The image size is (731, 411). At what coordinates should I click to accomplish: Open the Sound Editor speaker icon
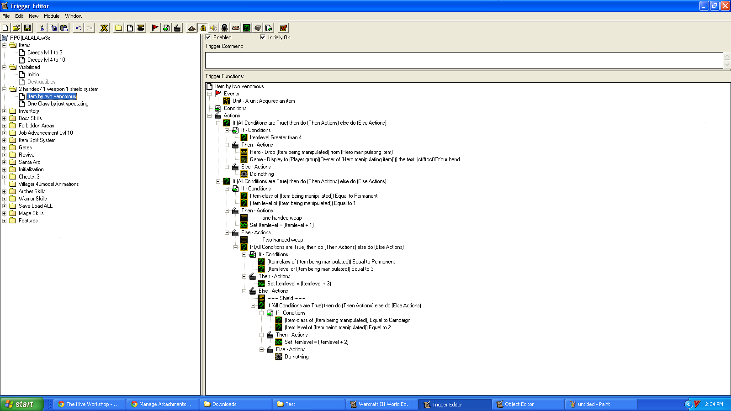click(x=213, y=28)
